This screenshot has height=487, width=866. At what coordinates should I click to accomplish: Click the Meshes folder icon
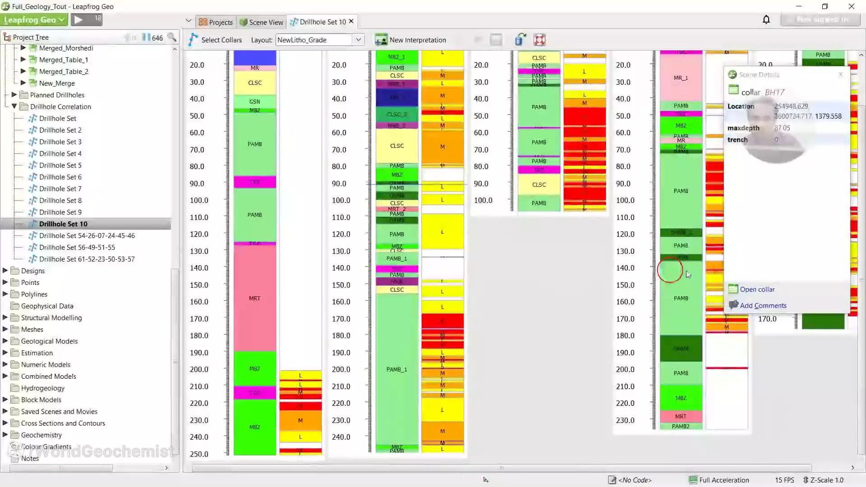[x=14, y=329]
